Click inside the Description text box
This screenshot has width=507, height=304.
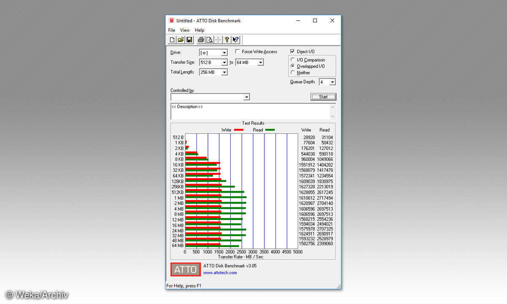(250, 111)
